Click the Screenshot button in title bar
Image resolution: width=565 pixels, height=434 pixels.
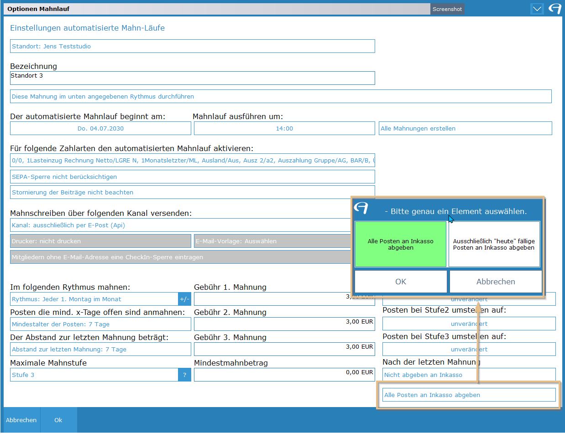click(x=447, y=9)
